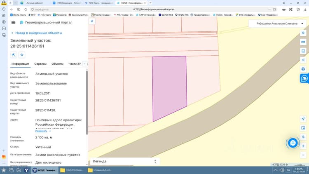
Task: Zoom out the map with minus button
Action: pos(303,155)
